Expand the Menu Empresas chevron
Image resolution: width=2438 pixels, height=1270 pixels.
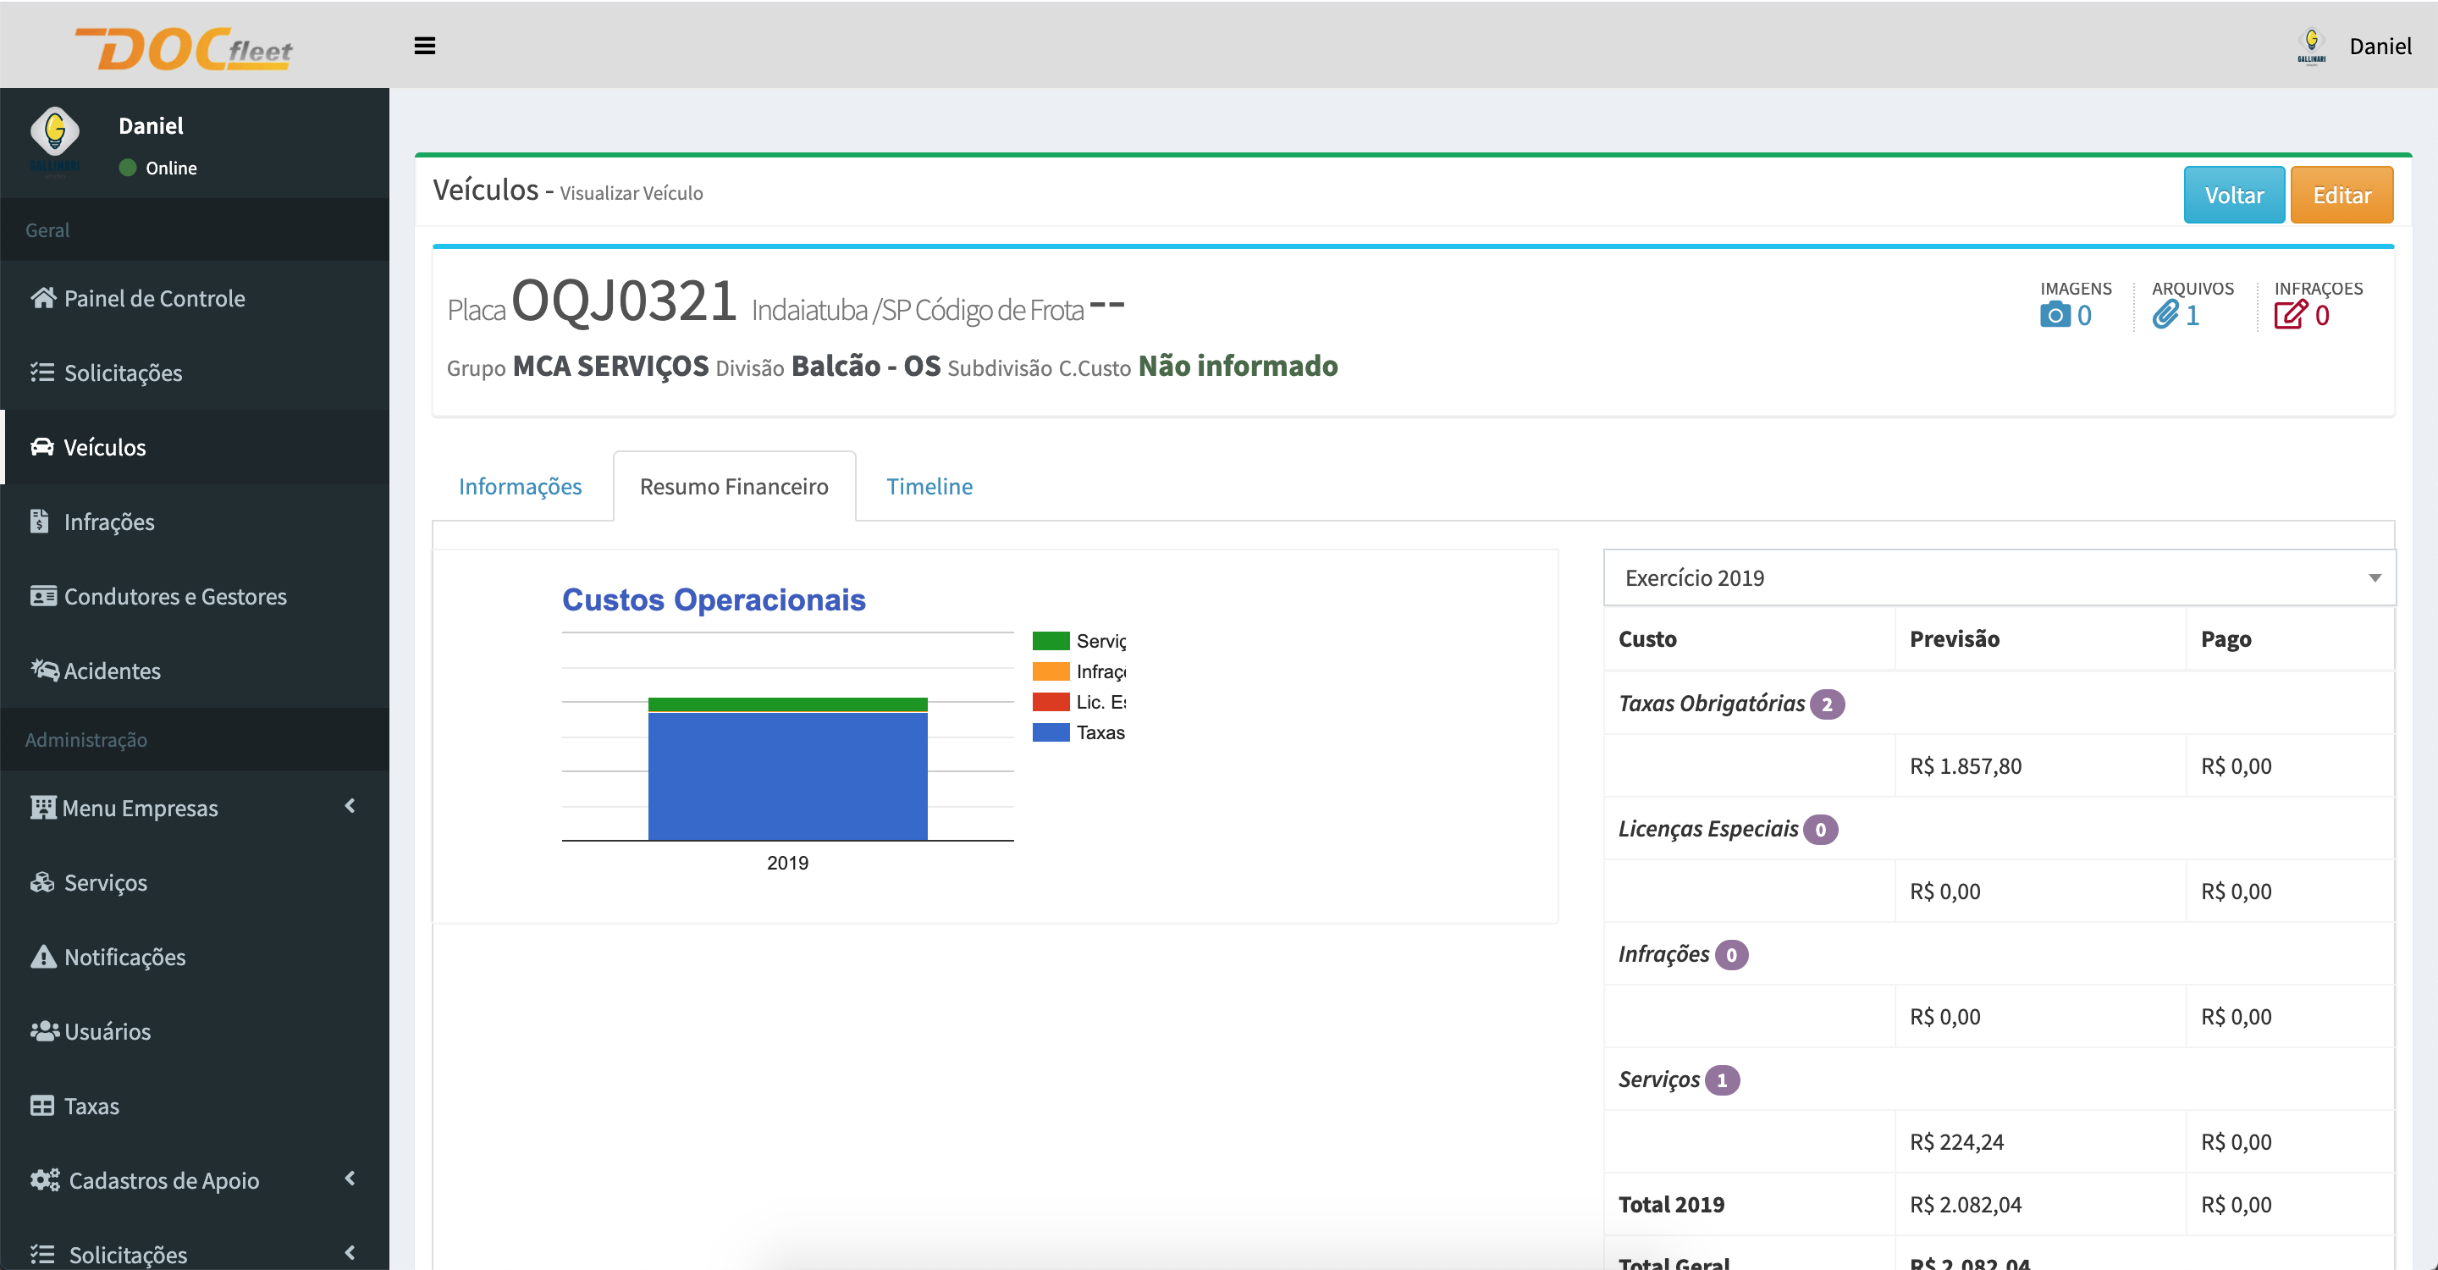click(350, 806)
